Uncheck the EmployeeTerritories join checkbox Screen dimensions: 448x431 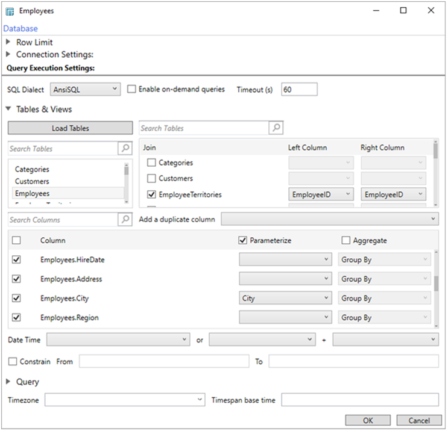(x=152, y=194)
